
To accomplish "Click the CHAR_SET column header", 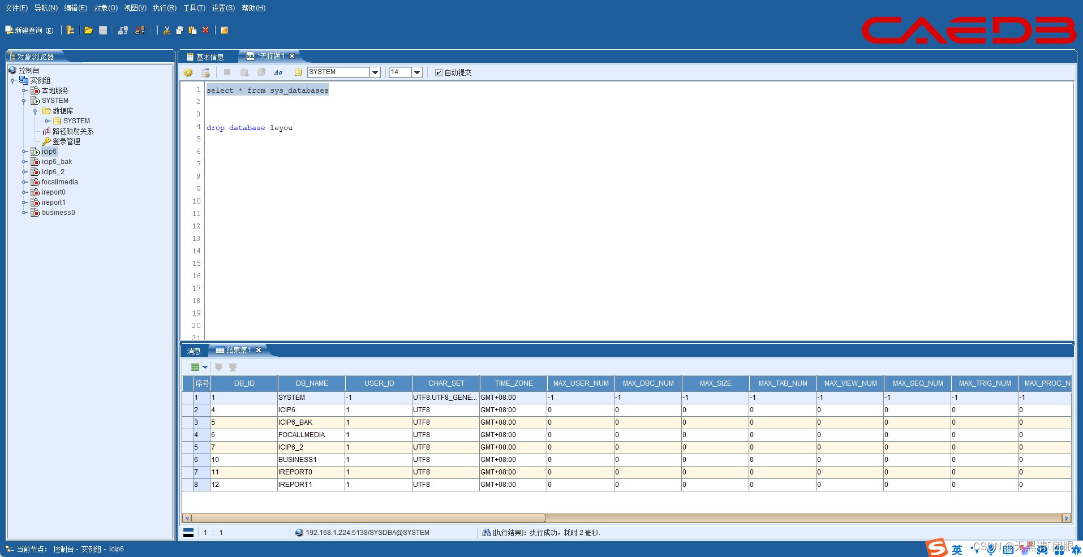I will [446, 383].
